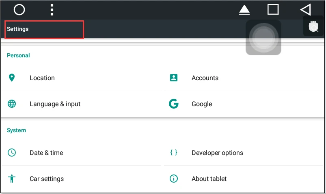Click the Developer options braces icon
326x194 pixels.
pos(174,153)
